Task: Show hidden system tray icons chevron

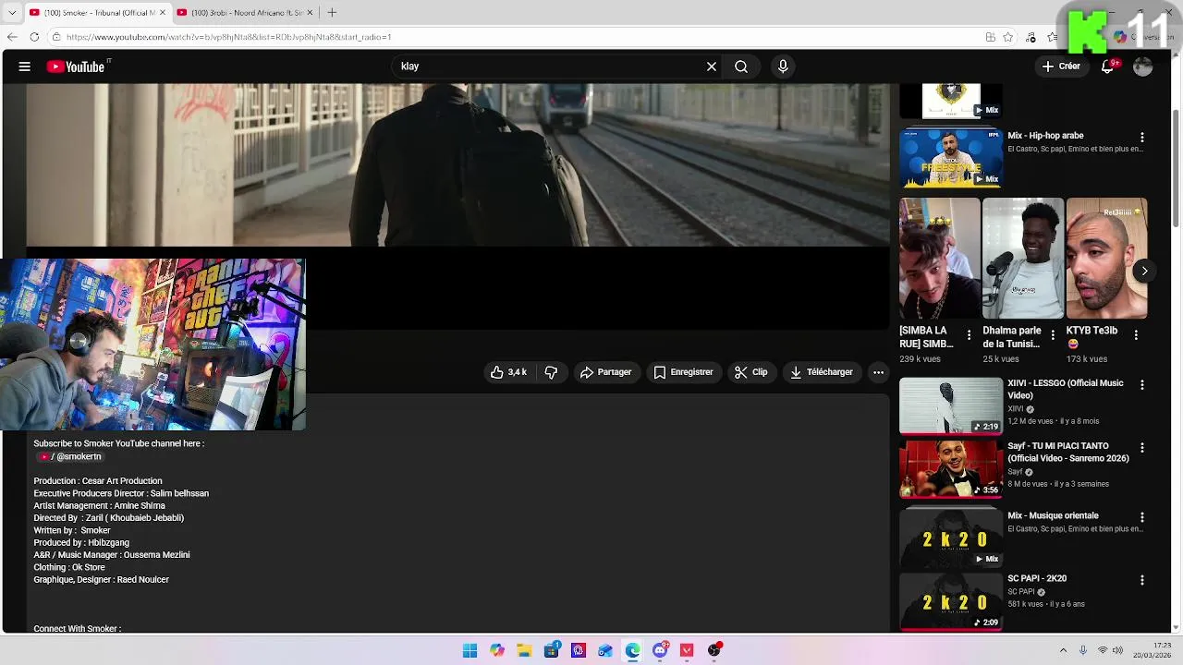Action: coord(1063,650)
